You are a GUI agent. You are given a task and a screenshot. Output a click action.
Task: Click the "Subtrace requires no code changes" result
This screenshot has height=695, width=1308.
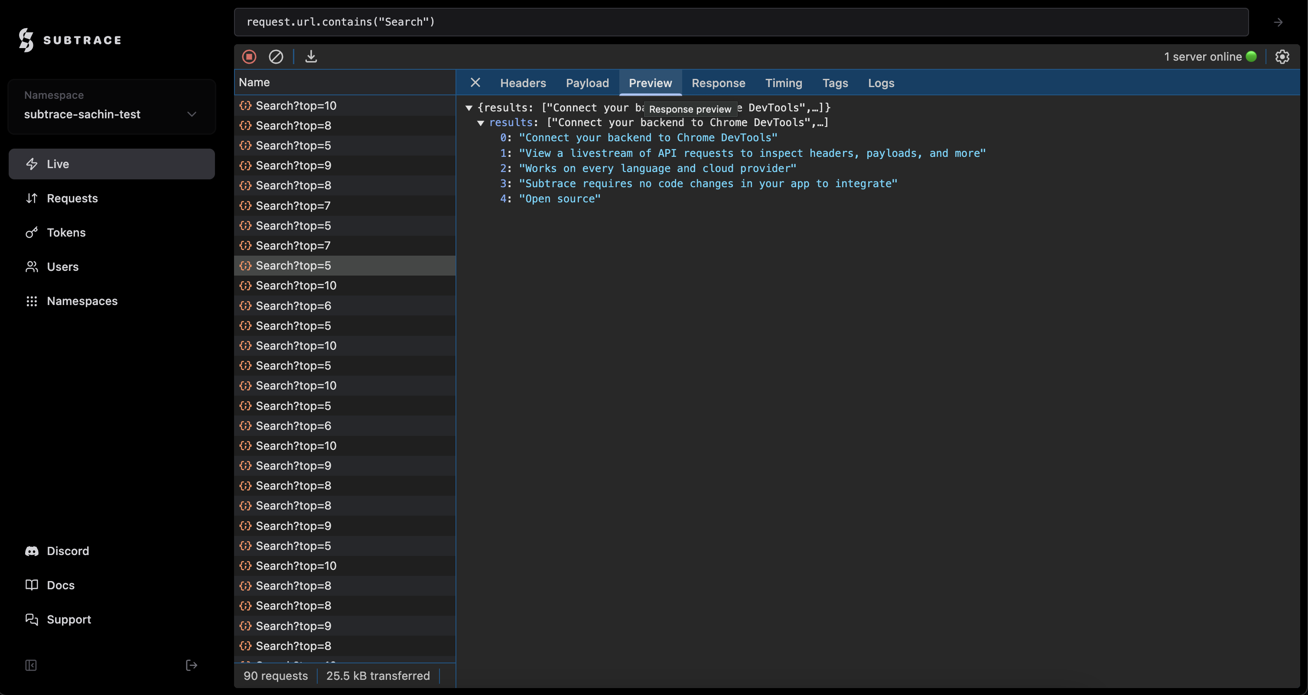coord(708,184)
